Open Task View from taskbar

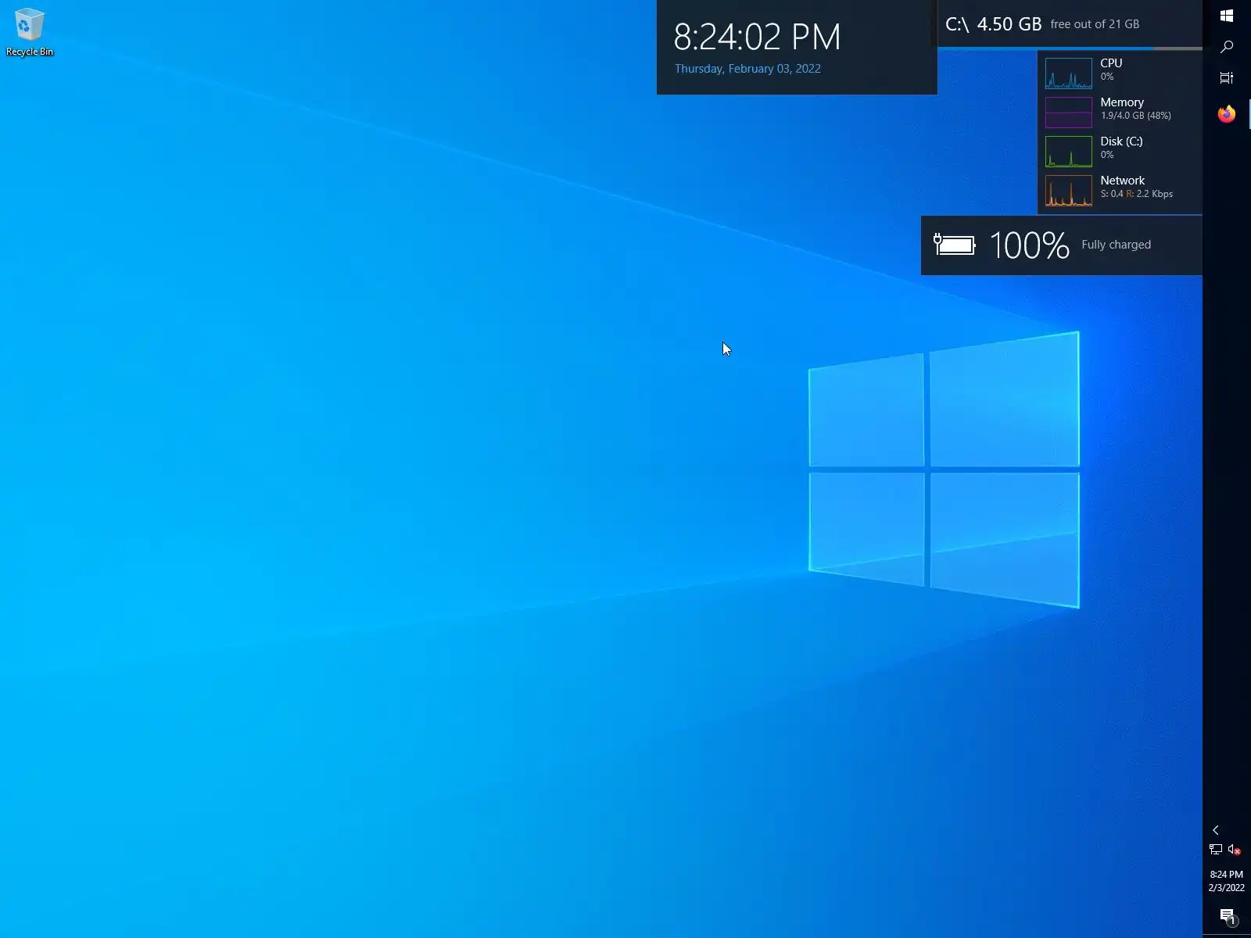[1227, 78]
